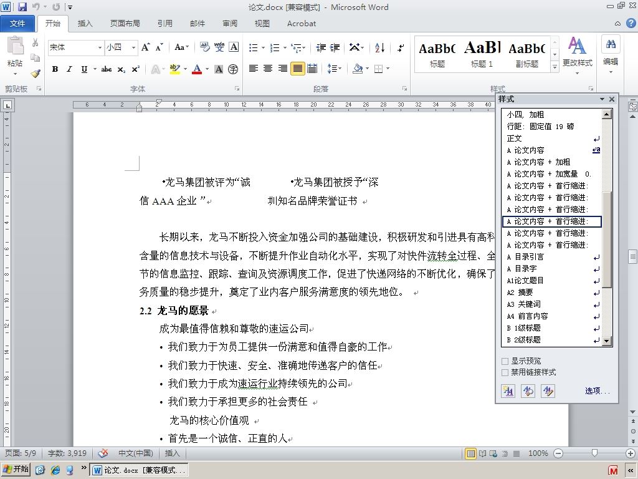The image size is (638, 479).
Task: Open highlight color dropdown arrow
Action: [x=185, y=69]
